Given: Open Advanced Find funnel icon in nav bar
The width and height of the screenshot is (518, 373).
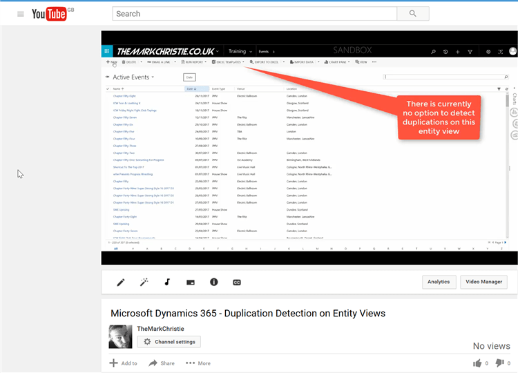Looking at the screenshot, I should (470, 52).
